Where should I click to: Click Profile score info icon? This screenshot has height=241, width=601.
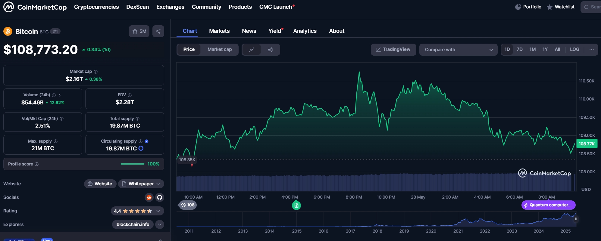pos(37,164)
